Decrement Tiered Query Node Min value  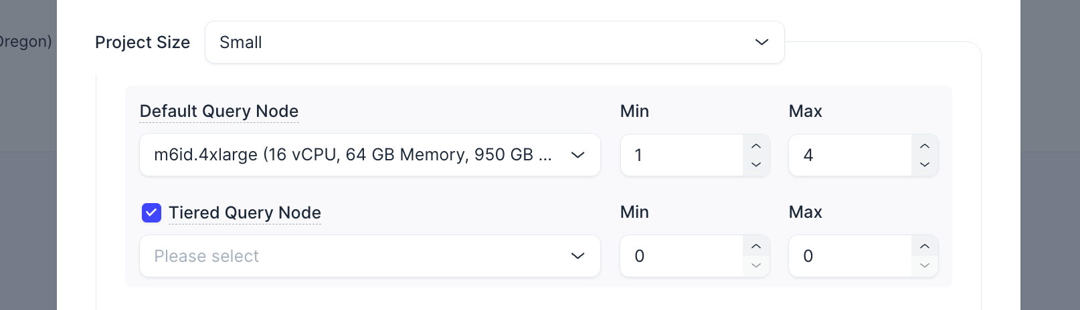tap(756, 265)
